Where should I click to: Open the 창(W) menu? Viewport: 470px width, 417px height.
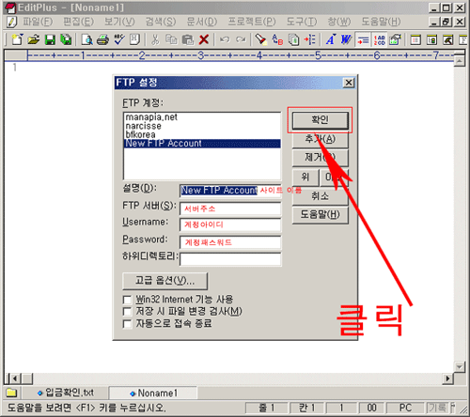pos(338,22)
